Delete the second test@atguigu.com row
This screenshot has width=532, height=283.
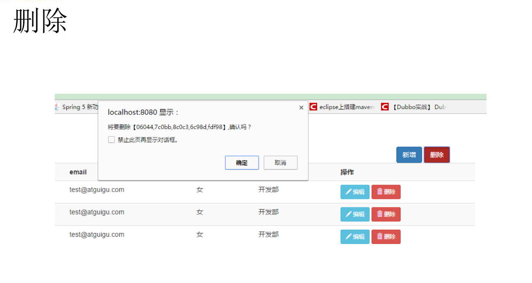pos(386,214)
